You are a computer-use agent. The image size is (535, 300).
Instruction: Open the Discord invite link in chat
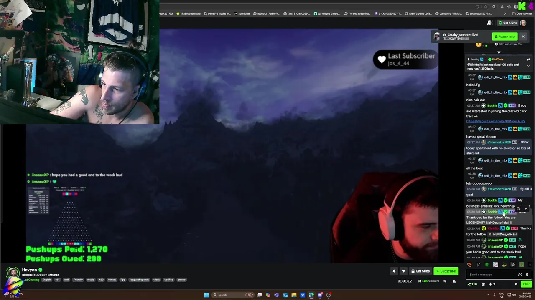[x=496, y=121]
